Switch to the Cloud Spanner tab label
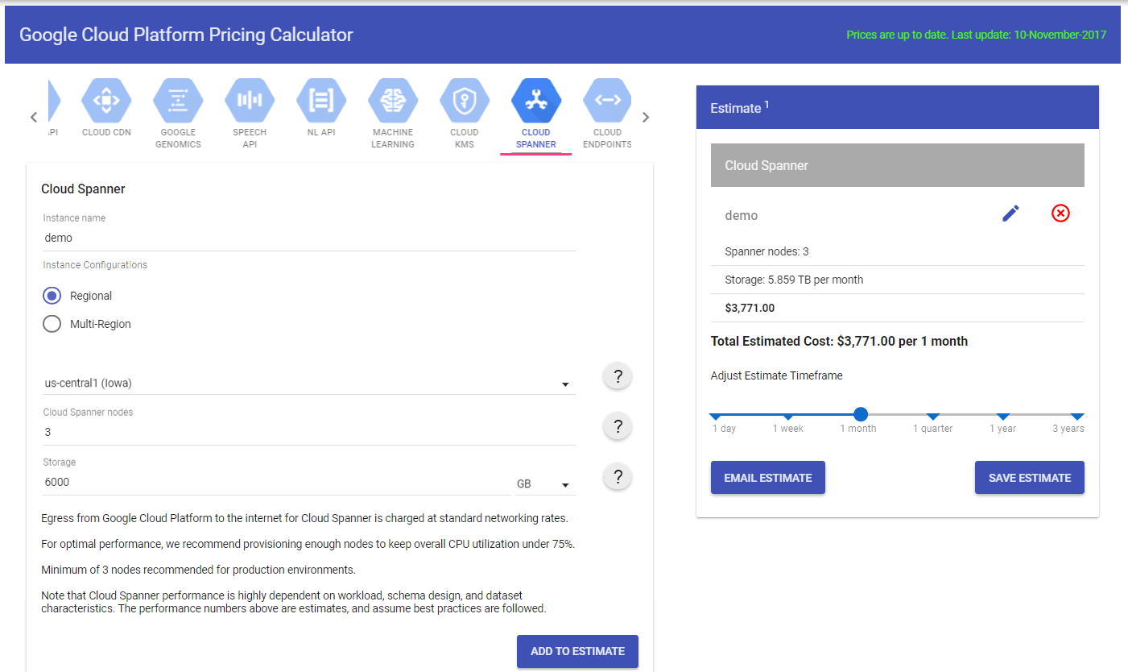Viewport: 1128px width, 672px height. point(536,138)
